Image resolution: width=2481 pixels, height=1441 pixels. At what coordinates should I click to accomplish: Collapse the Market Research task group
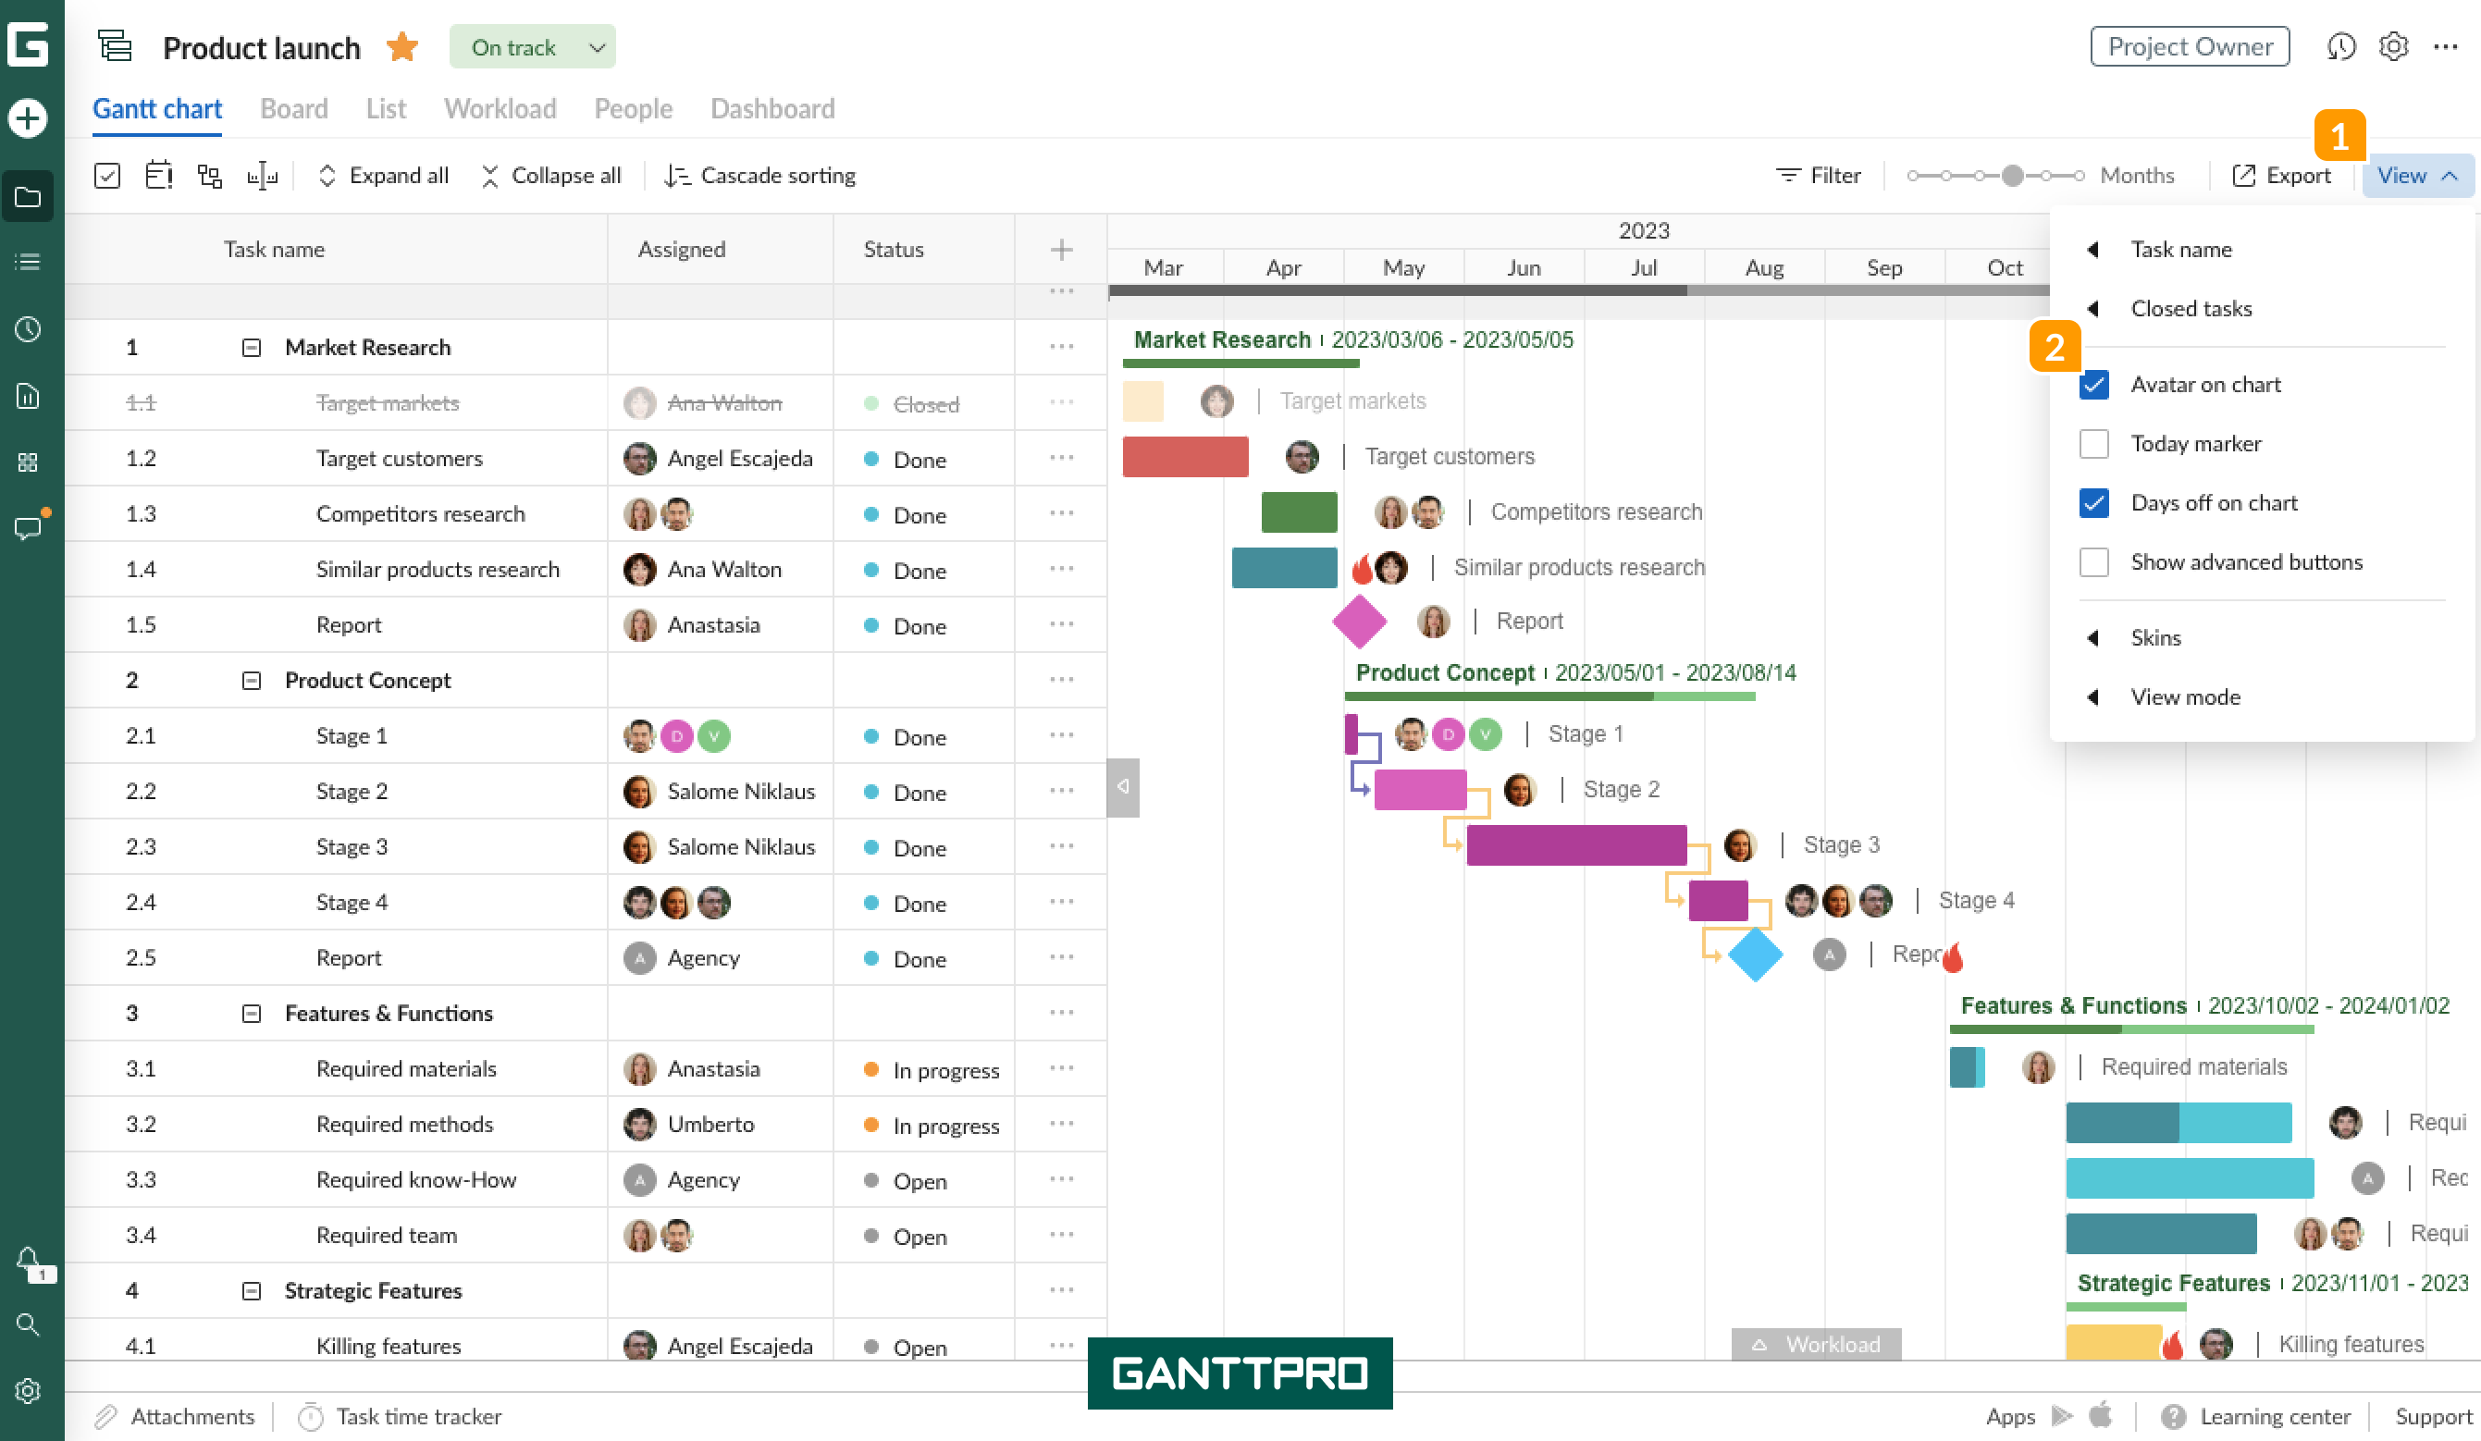point(251,347)
